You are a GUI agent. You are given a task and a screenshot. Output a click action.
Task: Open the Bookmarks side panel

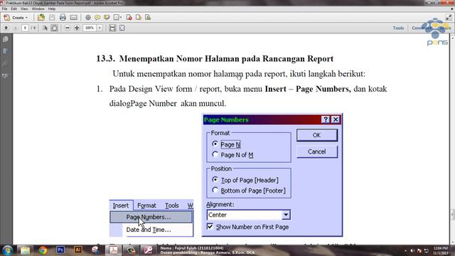(x=6, y=51)
